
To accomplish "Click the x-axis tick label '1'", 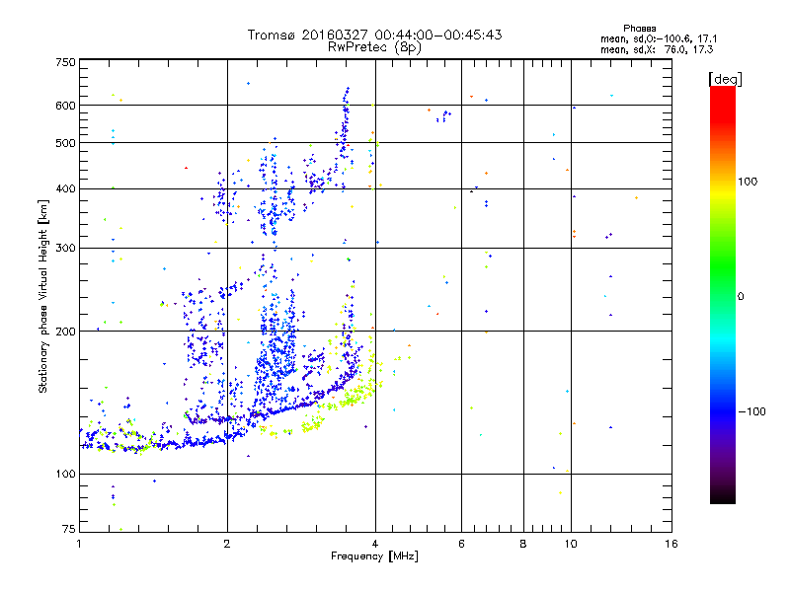I will coord(79,544).
